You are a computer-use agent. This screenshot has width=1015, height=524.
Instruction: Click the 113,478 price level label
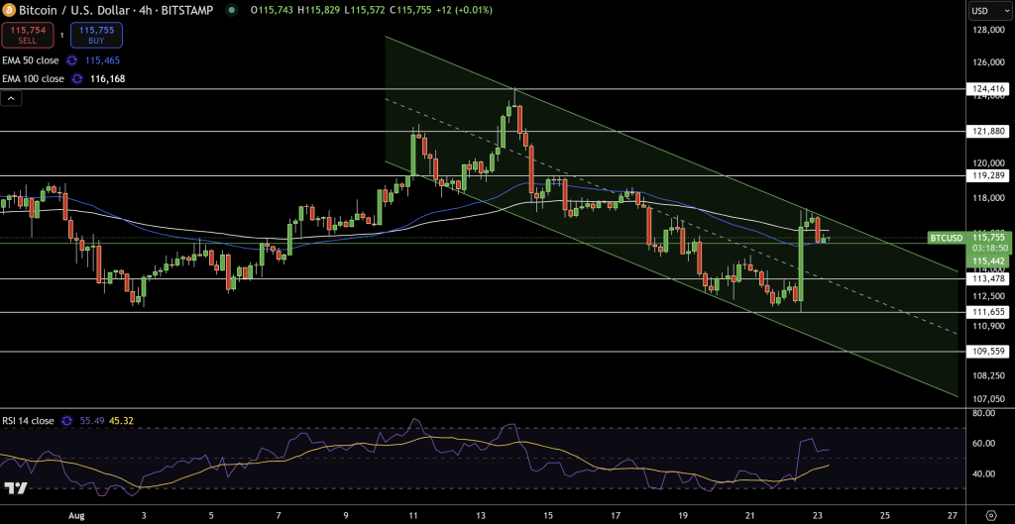pyautogui.click(x=988, y=278)
